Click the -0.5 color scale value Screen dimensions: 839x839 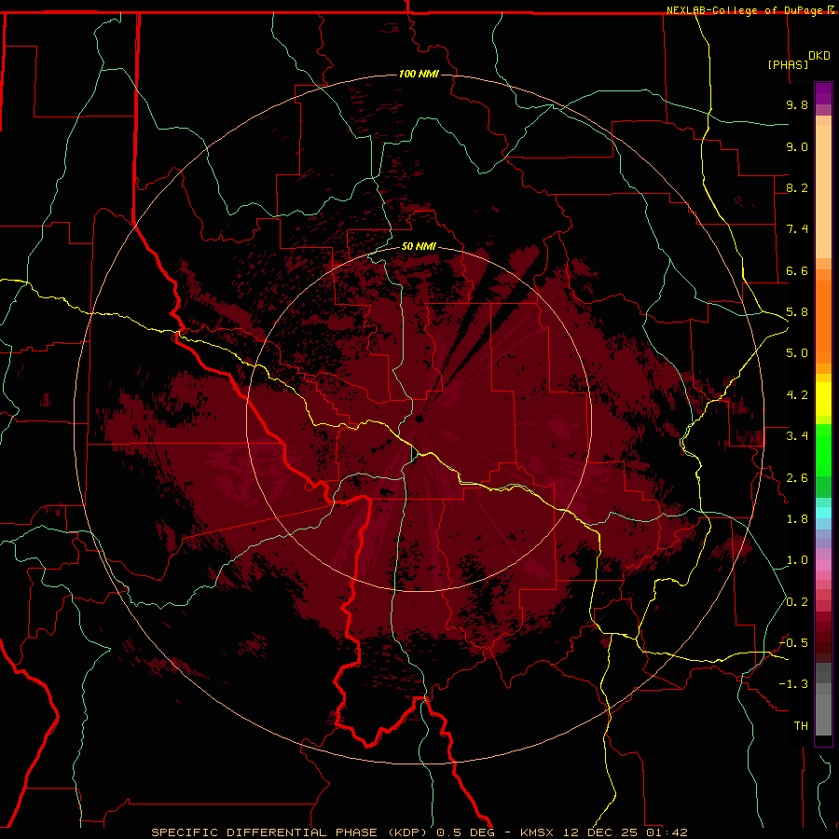[x=793, y=643]
